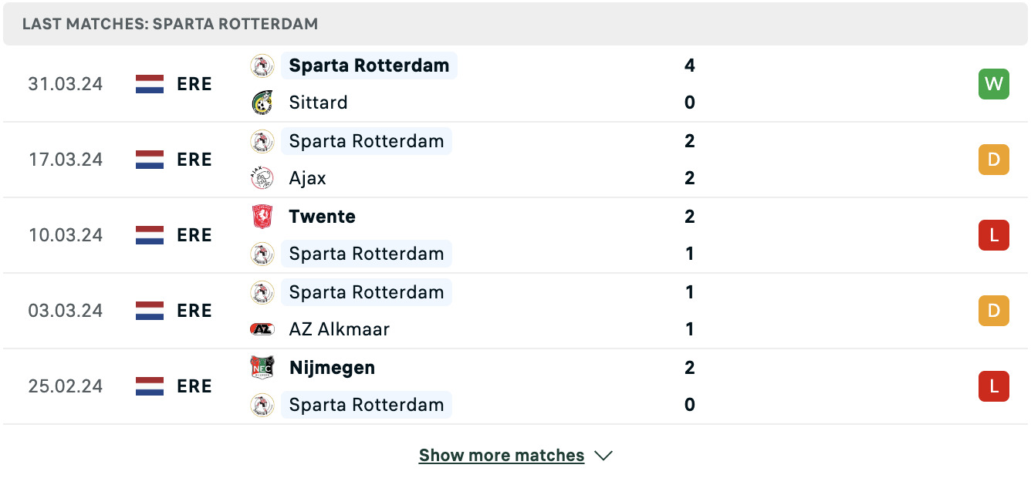Open the AZ Alkmaar team link

point(340,329)
